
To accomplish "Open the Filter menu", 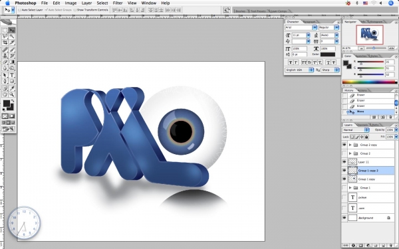I will [118, 3].
